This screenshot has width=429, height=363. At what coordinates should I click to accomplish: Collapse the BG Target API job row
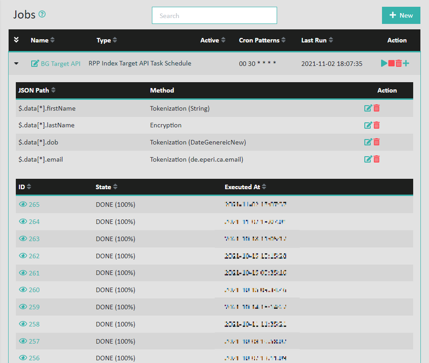pyautogui.click(x=16, y=63)
